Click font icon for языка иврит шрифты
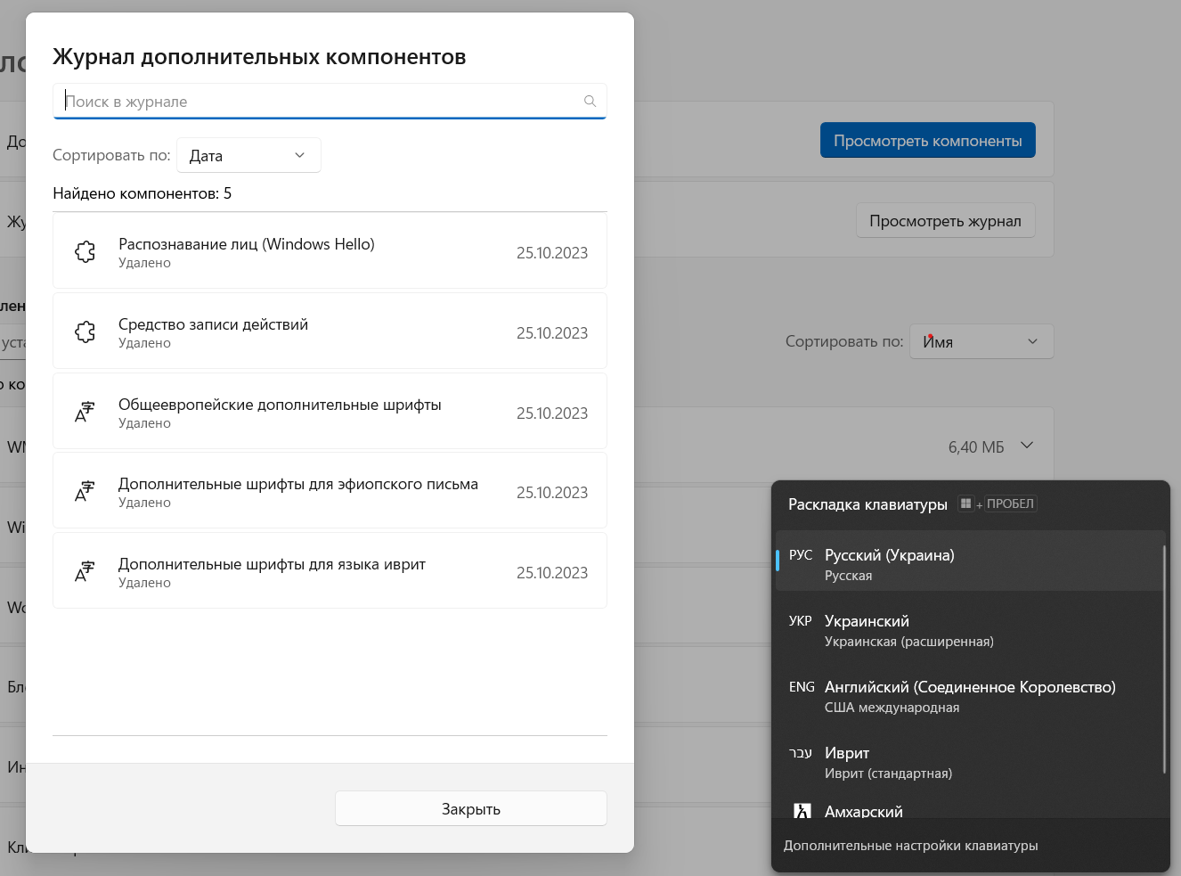Image resolution: width=1181 pixels, height=876 pixels. pyautogui.click(x=85, y=572)
